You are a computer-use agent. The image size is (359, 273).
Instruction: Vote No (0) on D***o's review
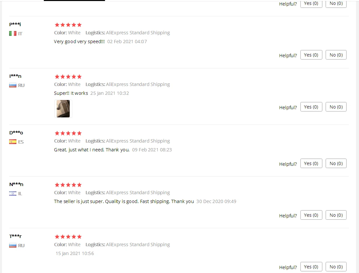coord(336,163)
